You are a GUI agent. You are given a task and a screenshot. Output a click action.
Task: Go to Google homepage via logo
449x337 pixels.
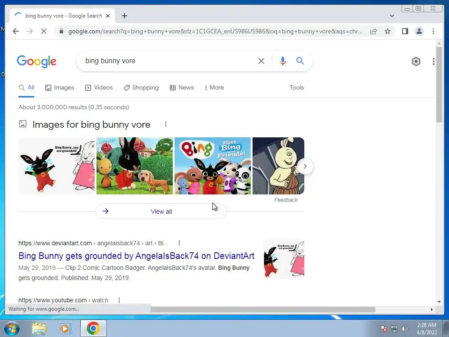click(x=37, y=61)
